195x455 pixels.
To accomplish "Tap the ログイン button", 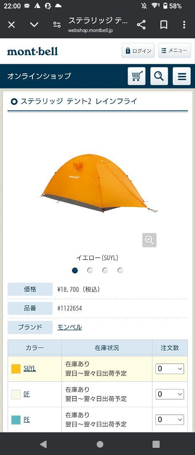I will [x=138, y=51].
